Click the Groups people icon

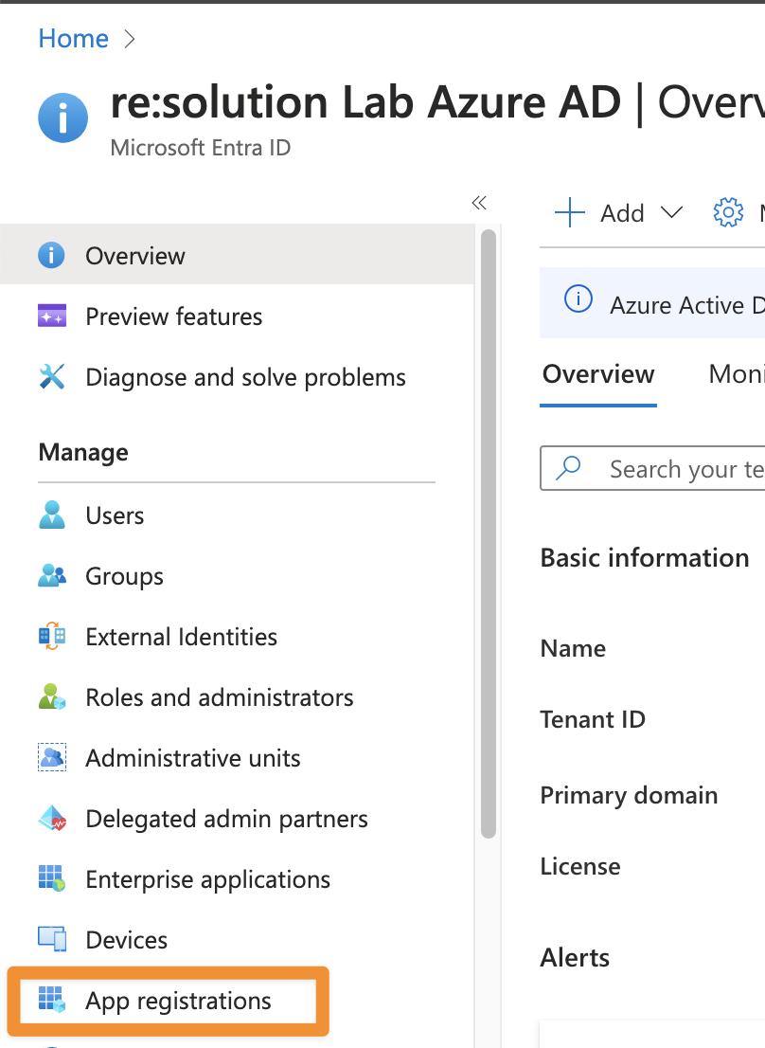point(51,575)
